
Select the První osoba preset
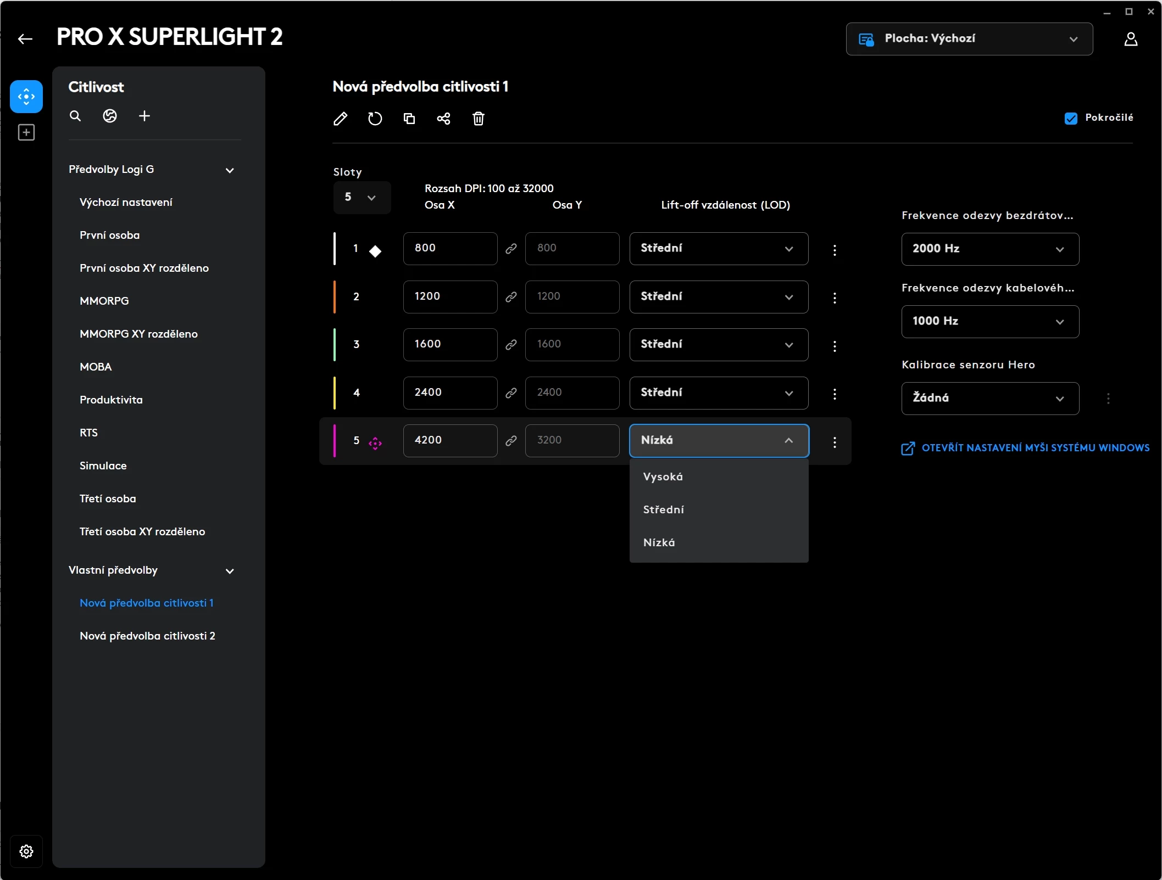point(109,236)
